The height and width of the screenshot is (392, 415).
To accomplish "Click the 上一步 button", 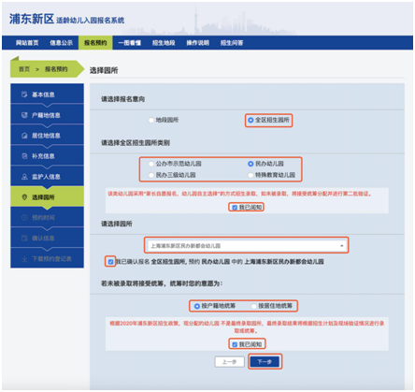I will 229,362.
